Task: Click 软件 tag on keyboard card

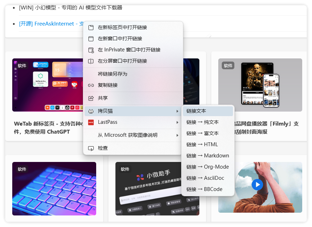Action: pos(22,169)
